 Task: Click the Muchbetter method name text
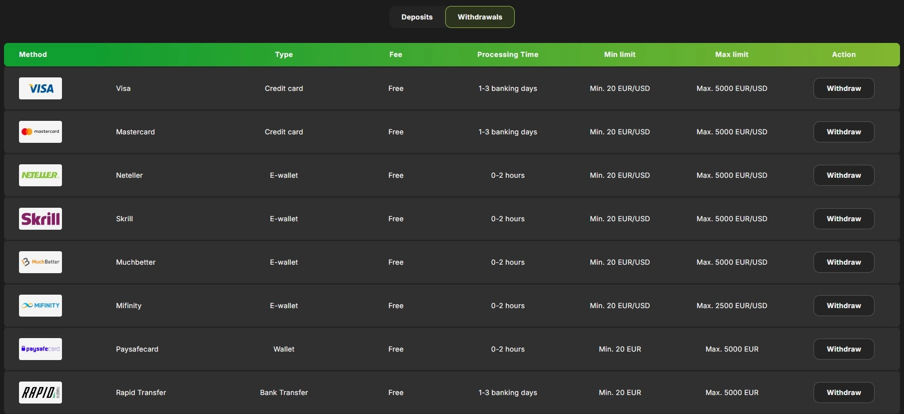(136, 262)
